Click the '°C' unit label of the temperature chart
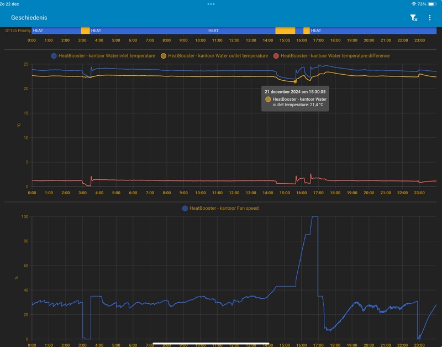This screenshot has width=442, height=347. (19, 125)
